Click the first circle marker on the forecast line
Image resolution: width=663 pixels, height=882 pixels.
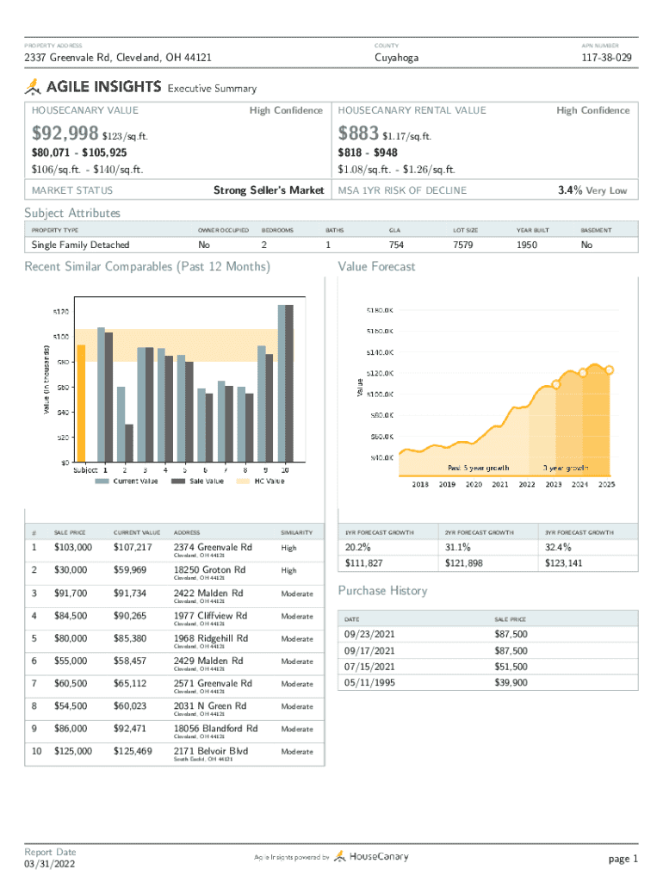click(x=556, y=384)
